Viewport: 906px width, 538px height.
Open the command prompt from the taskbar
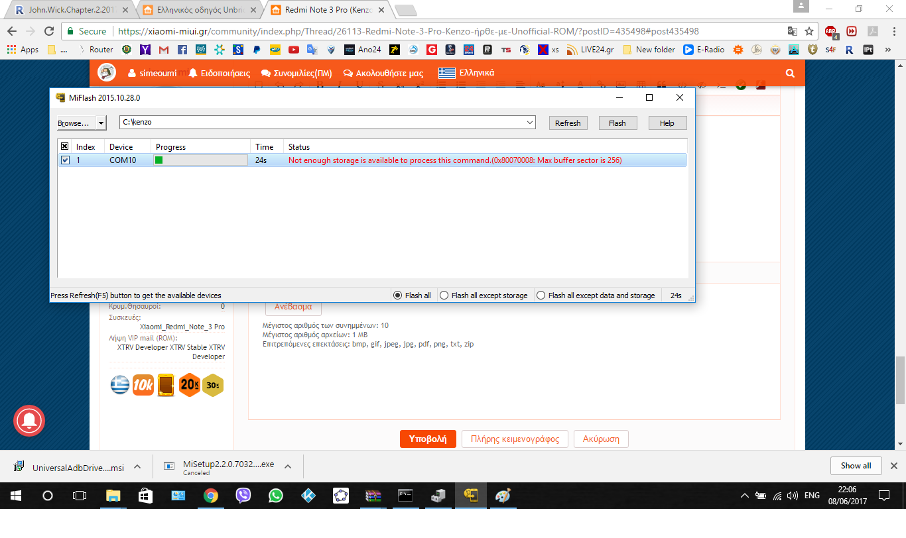(406, 495)
